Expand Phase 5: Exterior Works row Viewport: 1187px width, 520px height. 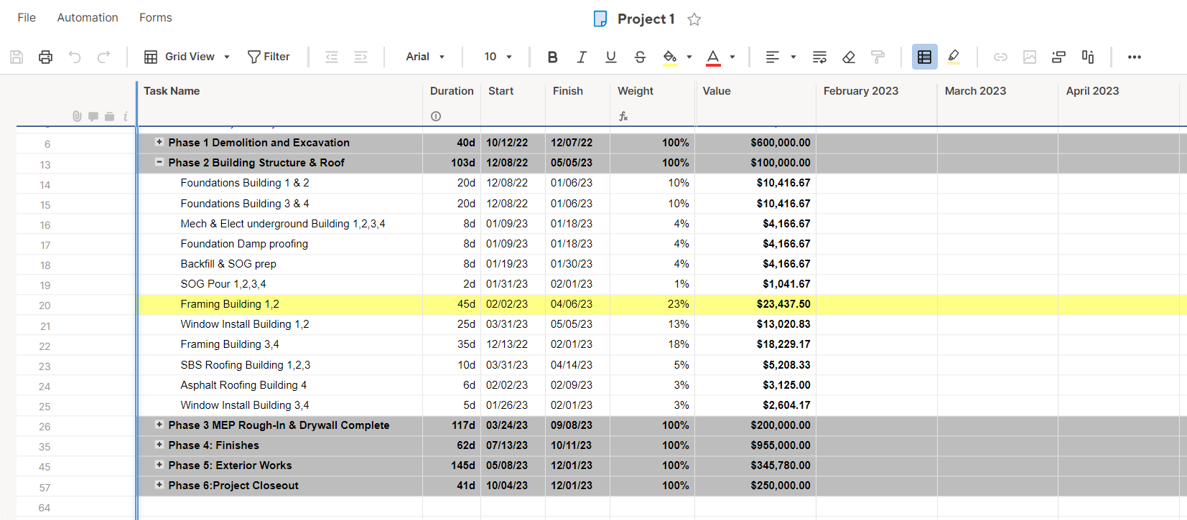click(x=159, y=465)
